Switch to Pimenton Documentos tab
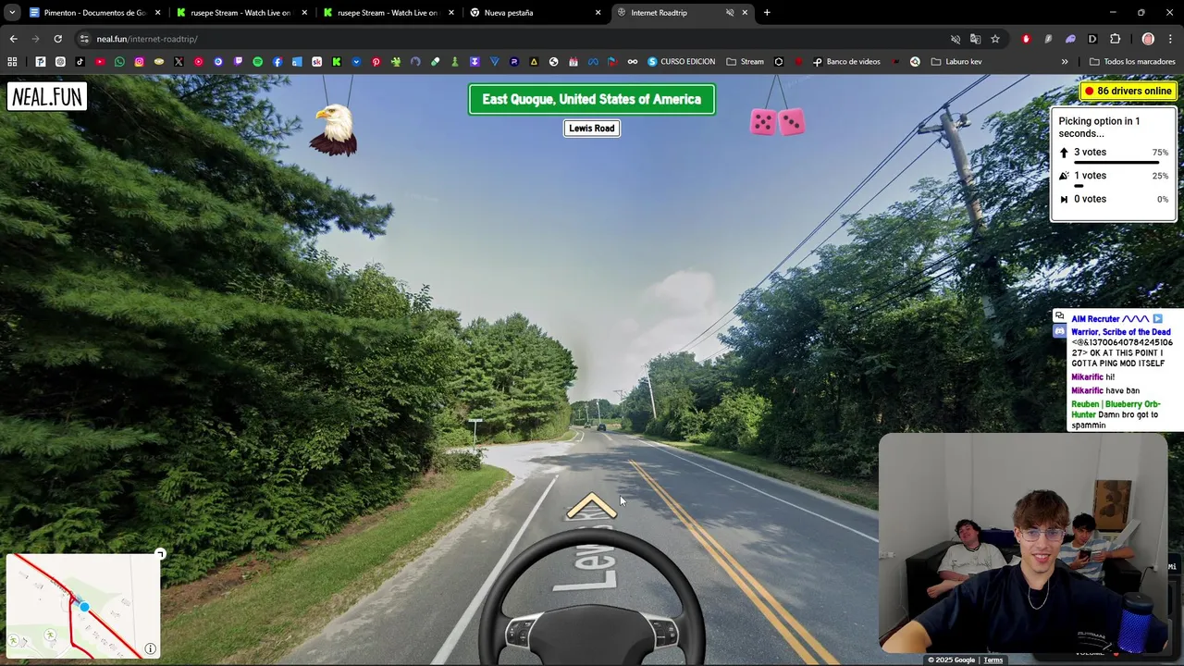The width and height of the screenshot is (1184, 666). pos(95,13)
